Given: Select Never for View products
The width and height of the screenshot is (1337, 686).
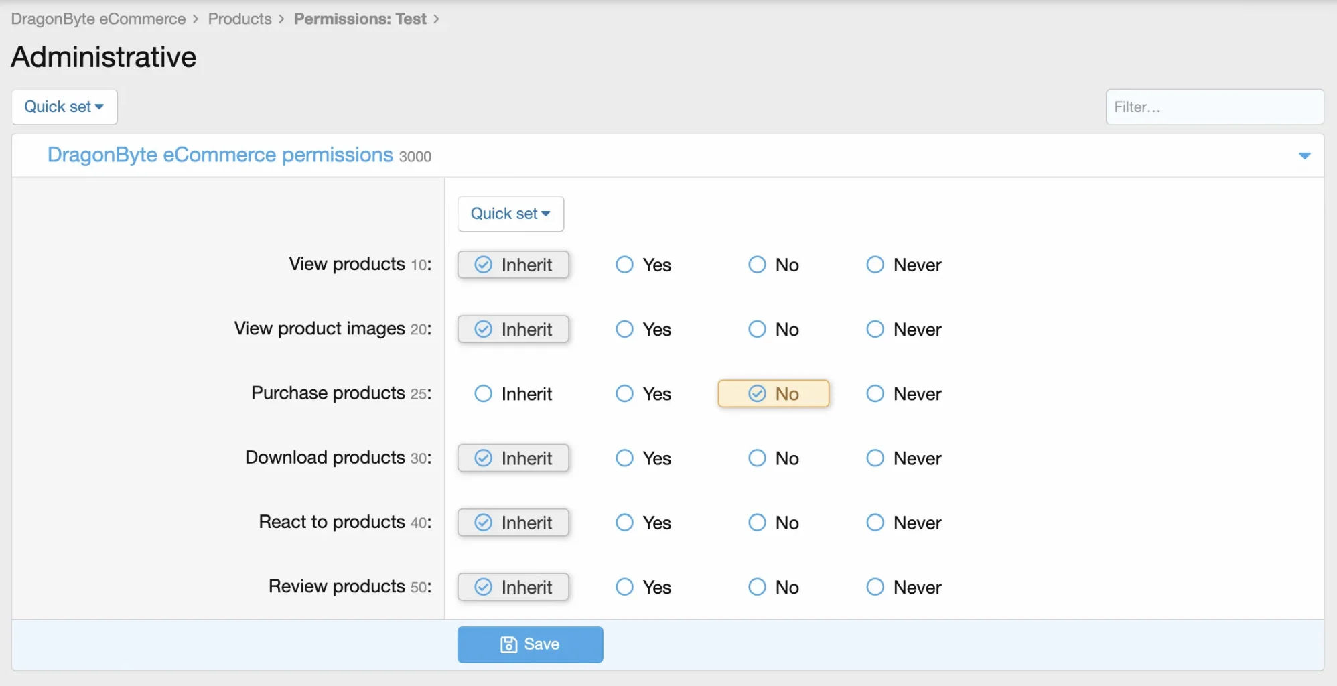Looking at the screenshot, I should [904, 265].
